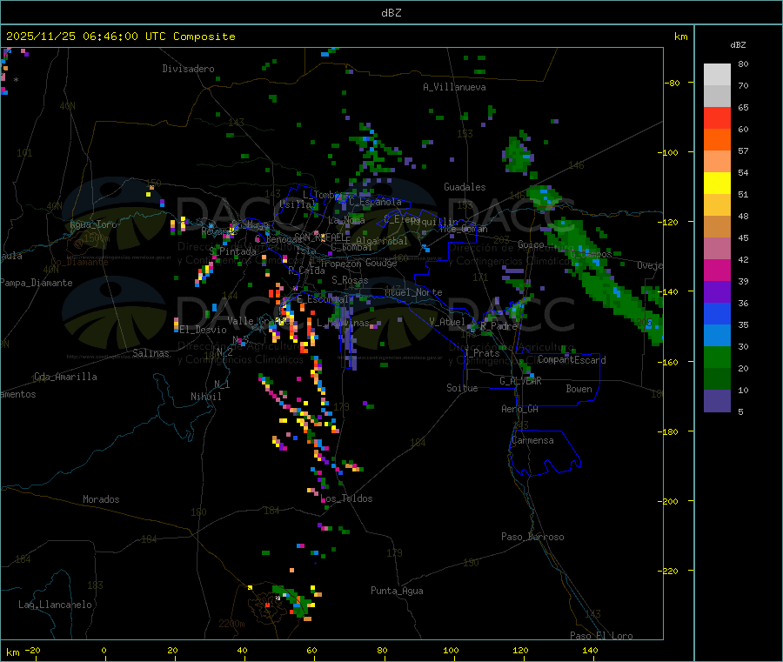This screenshot has height=662, width=783.
Task: Click the 'A_Villanueva' map label
Action: click(x=454, y=87)
